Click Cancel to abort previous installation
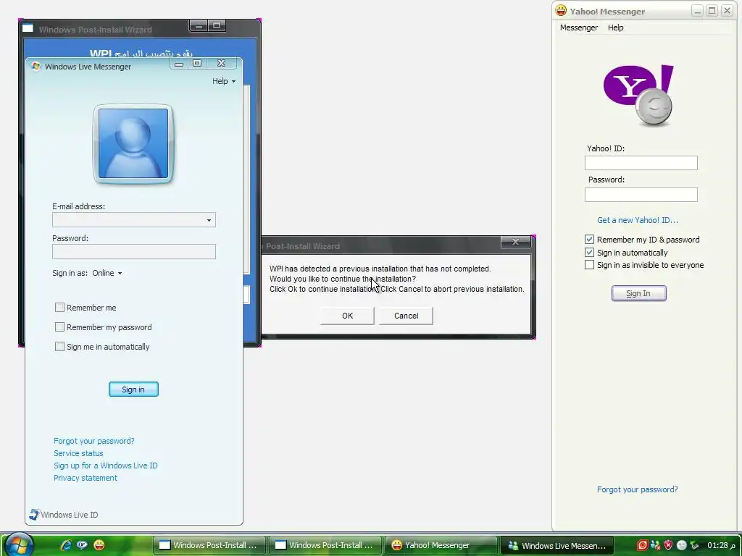Image resolution: width=742 pixels, height=556 pixels. pos(406,316)
